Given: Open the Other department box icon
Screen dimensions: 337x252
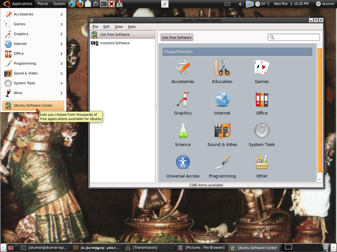Looking at the screenshot, I should click(x=262, y=162).
